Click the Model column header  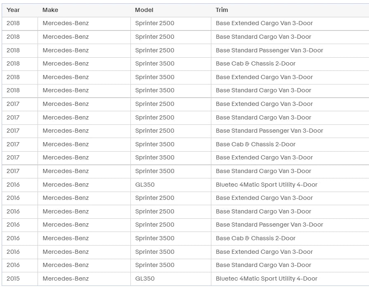144,10
